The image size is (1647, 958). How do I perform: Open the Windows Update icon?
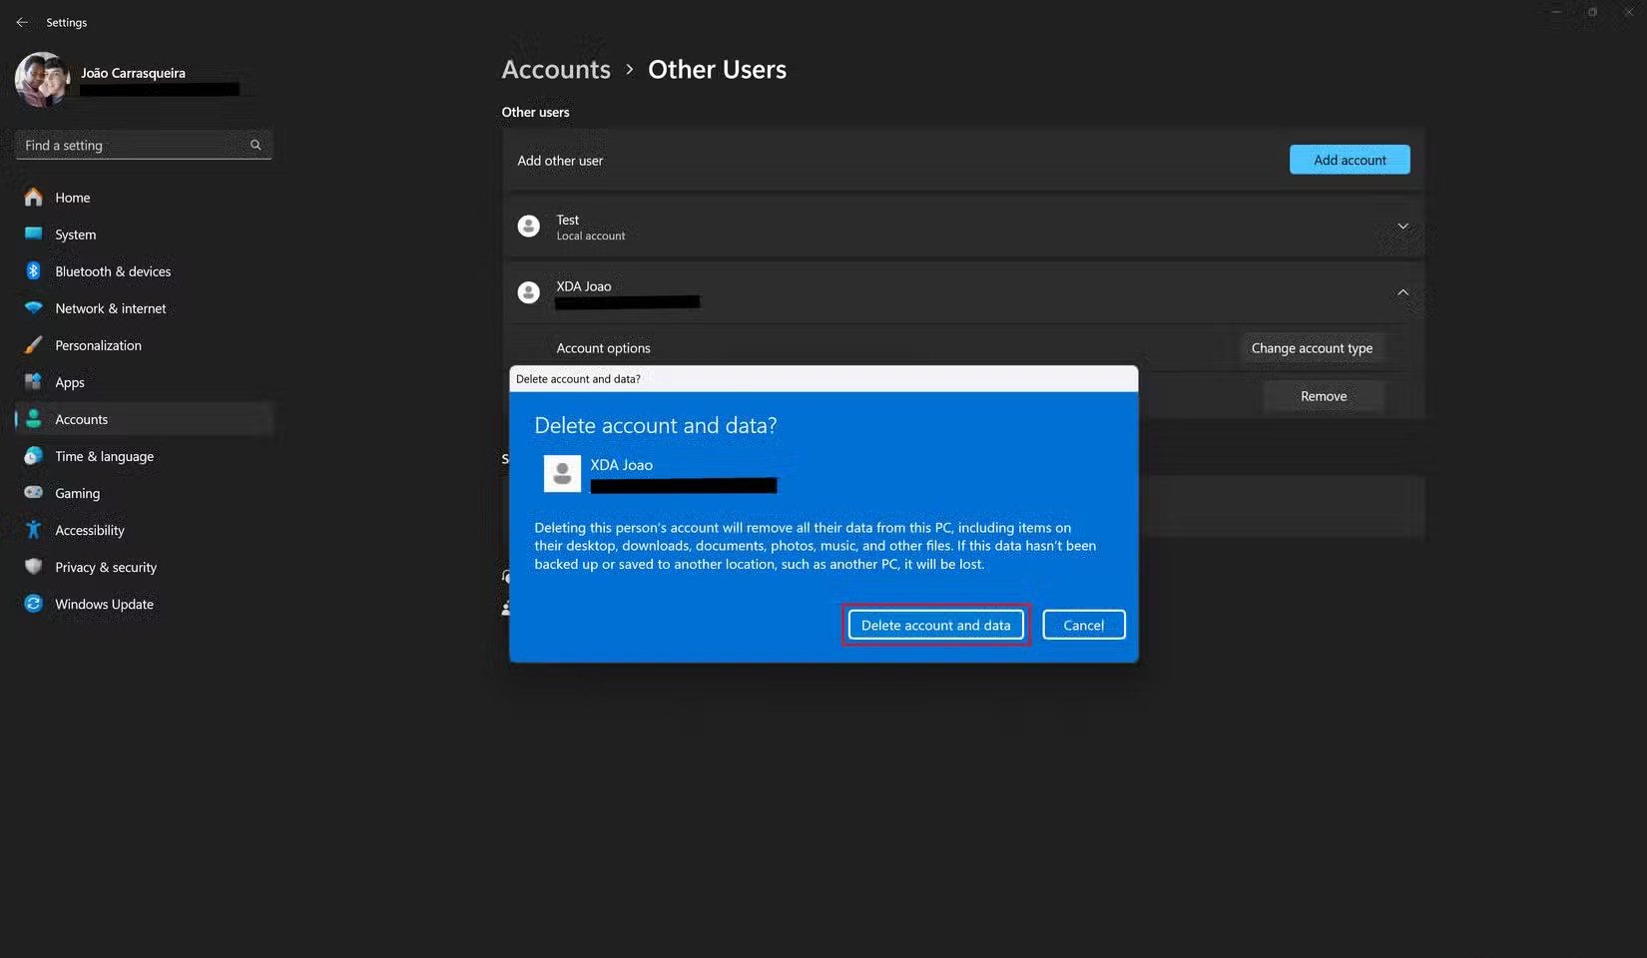(33, 603)
